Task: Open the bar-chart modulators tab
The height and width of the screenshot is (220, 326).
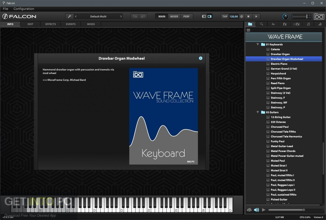Action: [x=319, y=24]
